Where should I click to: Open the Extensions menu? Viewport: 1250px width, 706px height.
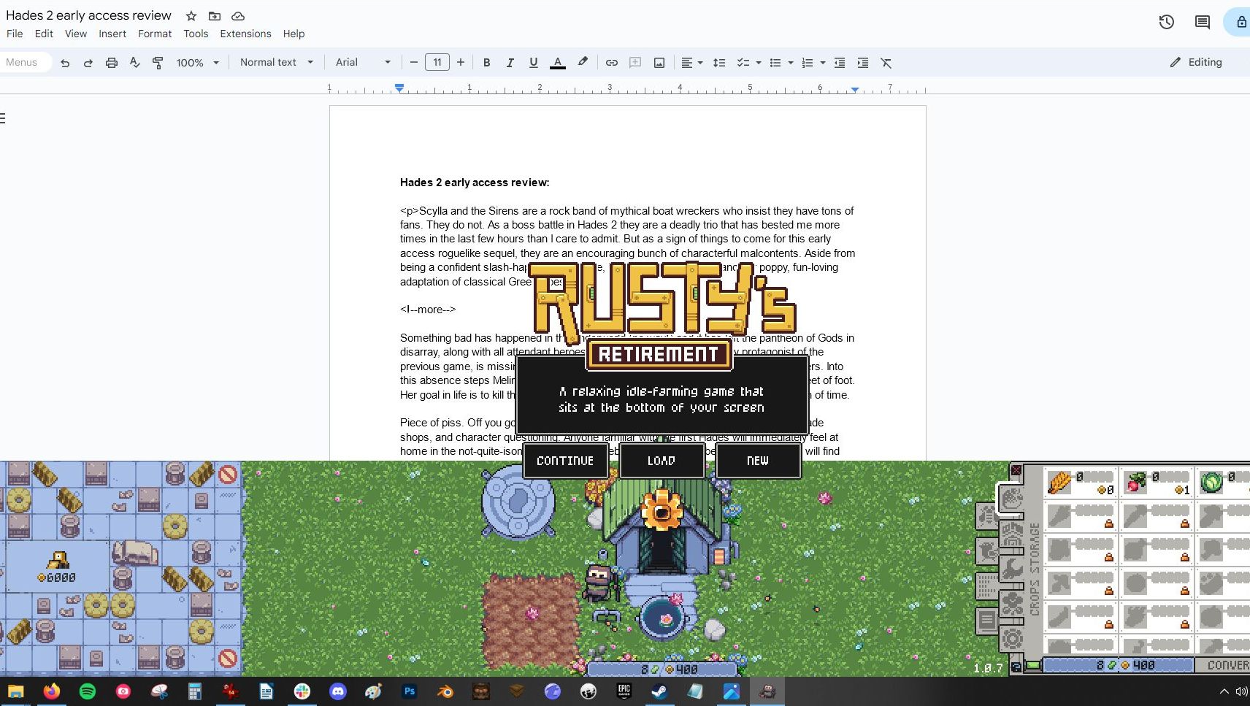245,34
